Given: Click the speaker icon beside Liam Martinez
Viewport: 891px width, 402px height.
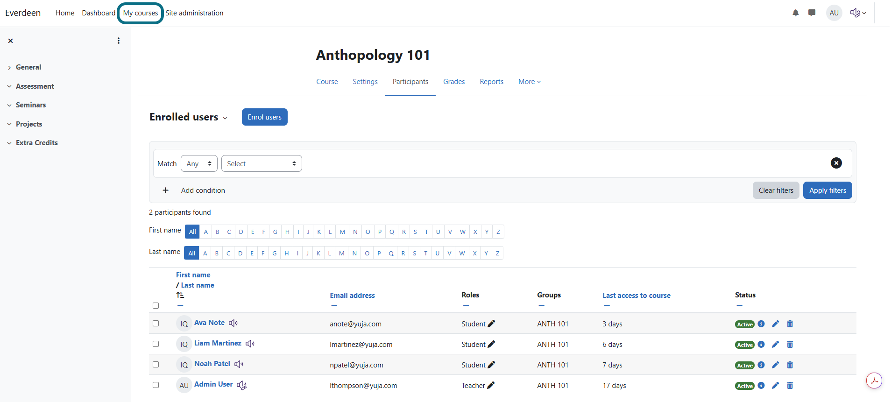Looking at the screenshot, I should tap(250, 344).
